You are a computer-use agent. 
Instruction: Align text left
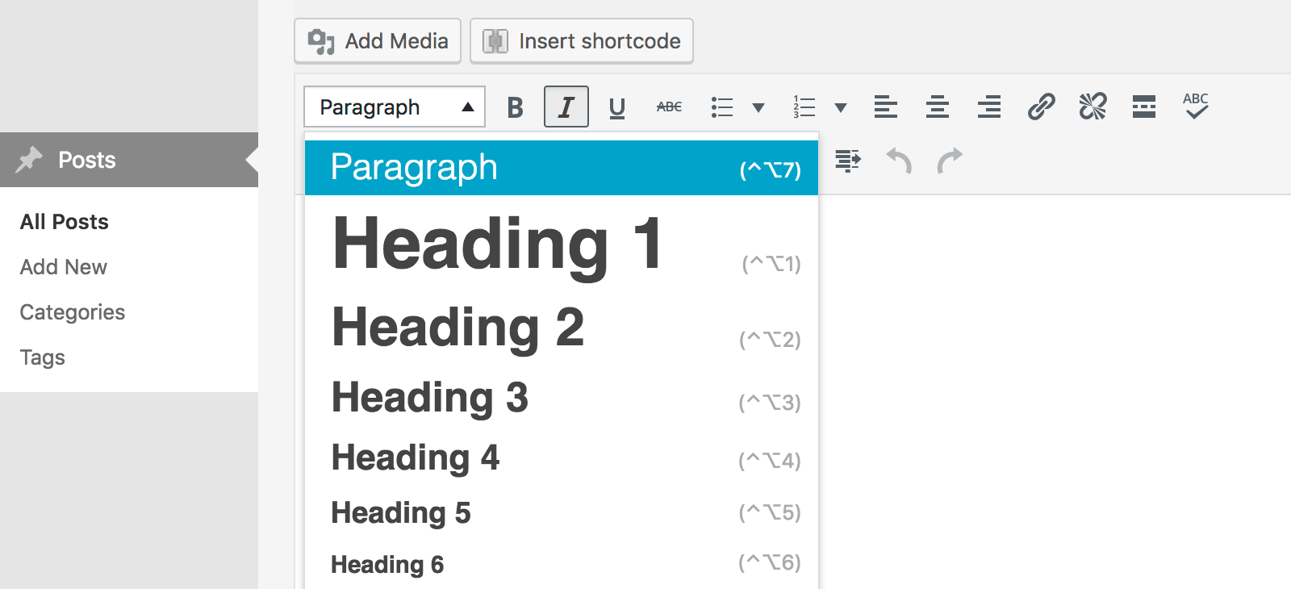pyautogui.click(x=886, y=107)
